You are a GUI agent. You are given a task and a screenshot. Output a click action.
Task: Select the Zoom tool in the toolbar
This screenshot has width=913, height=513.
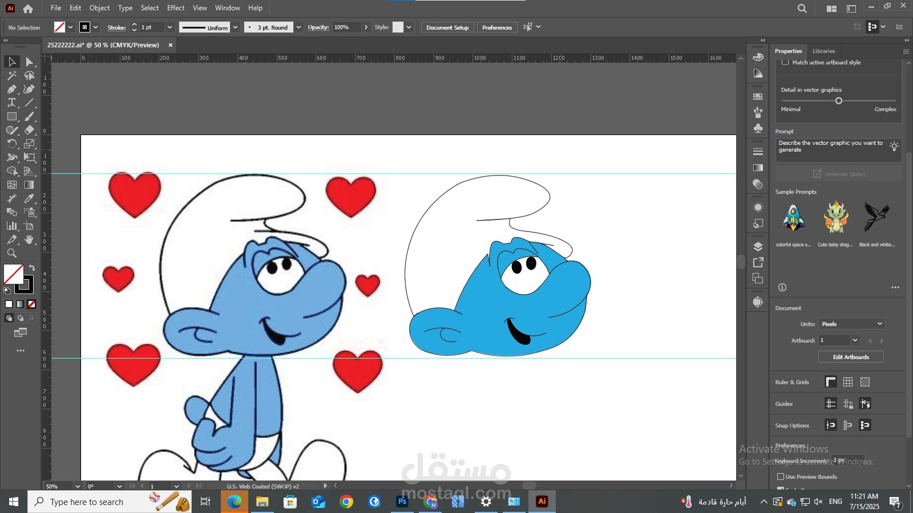pyautogui.click(x=11, y=253)
